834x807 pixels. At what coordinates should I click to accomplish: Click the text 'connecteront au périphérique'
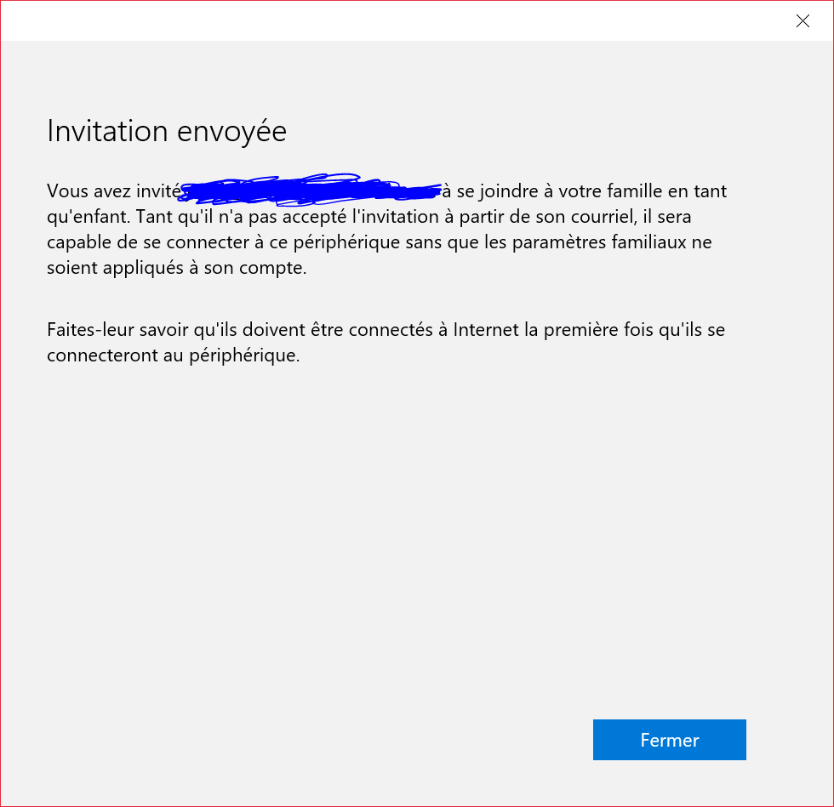point(173,355)
